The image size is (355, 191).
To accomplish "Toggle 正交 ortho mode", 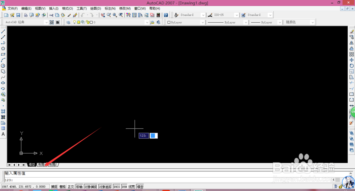I will point(71,187).
